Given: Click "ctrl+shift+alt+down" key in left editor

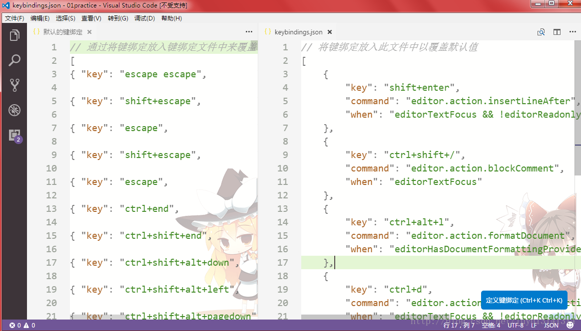Looking at the screenshot, I should point(177,263).
